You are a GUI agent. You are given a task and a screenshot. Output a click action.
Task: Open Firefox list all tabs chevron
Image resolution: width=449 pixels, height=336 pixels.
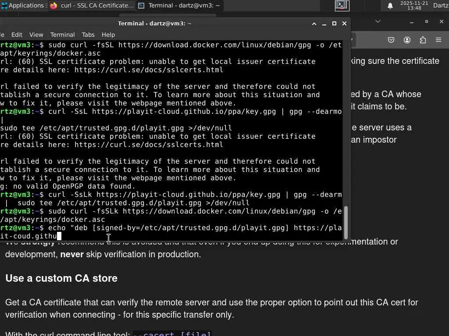click(x=378, y=21)
